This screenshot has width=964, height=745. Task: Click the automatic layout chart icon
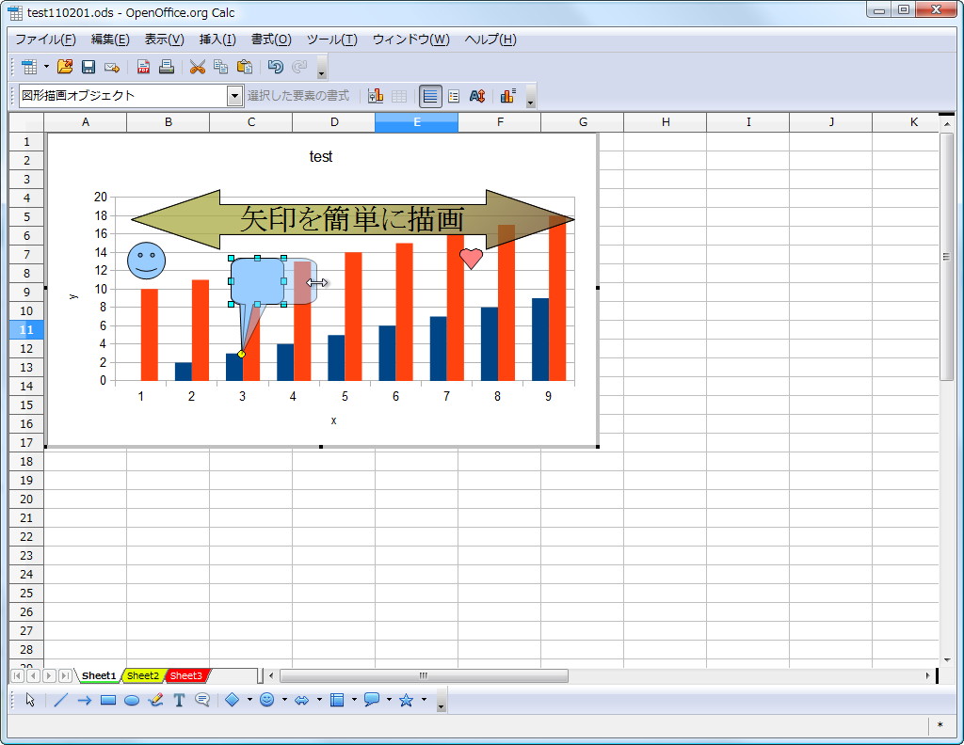point(507,97)
